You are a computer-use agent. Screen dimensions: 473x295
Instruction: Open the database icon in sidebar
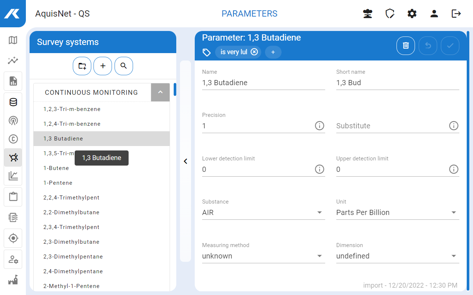(13, 102)
